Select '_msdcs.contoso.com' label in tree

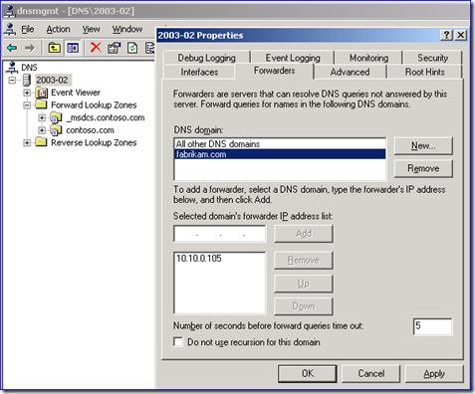click(x=106, y=117)
